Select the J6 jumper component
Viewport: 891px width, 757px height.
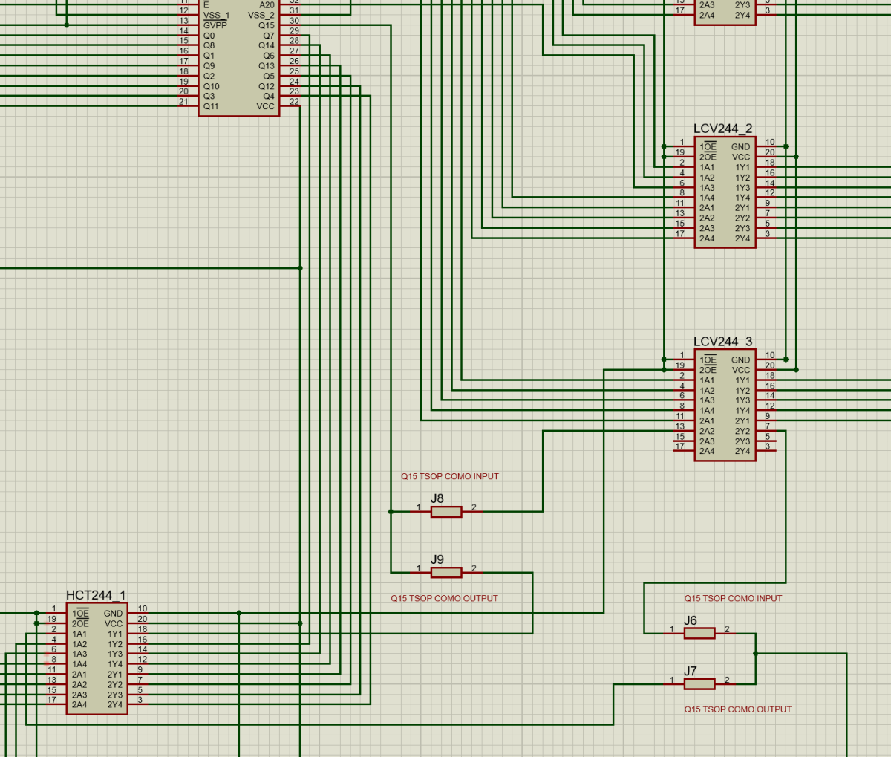click(x=699, y=633)
